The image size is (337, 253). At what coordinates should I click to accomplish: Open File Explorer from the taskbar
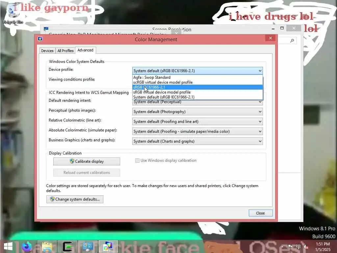click(x=47, y=246)
